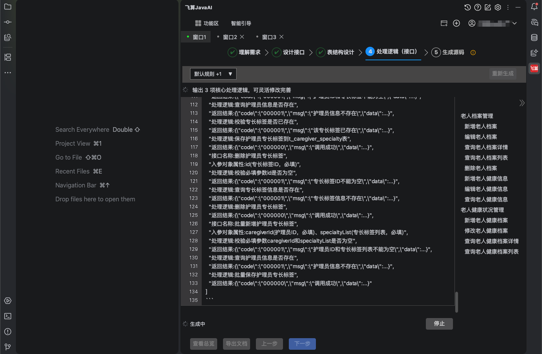Screen dimensions: 542x354
Task: Switch to the 窗口2 tab
Action: tap(230, 37)
